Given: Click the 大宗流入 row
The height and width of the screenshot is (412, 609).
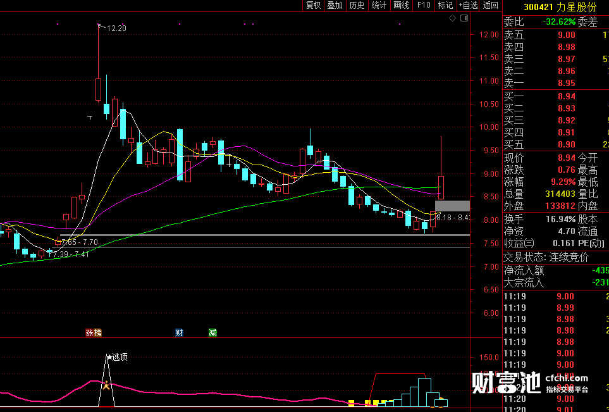Looking at the screenshot, I should click(x=556, y=282).
